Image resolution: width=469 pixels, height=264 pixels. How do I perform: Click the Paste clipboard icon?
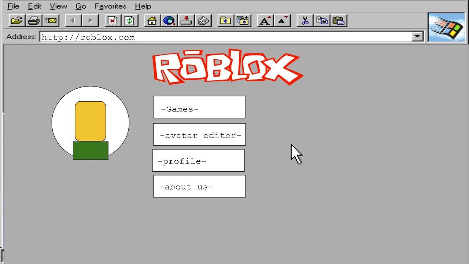[x=339, y=21]
